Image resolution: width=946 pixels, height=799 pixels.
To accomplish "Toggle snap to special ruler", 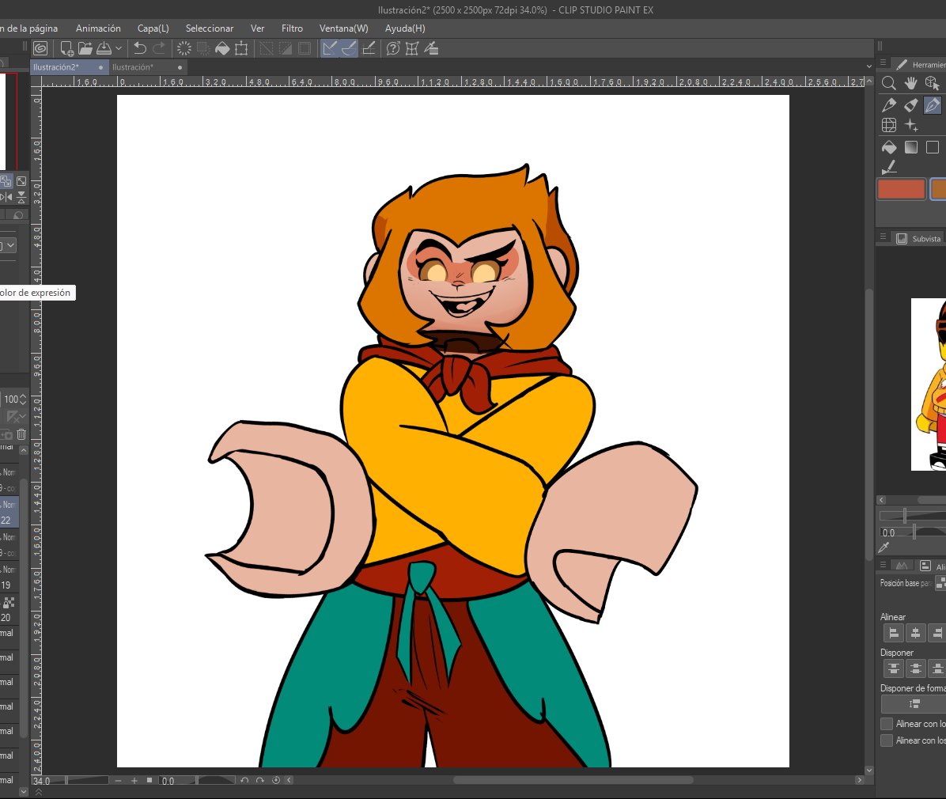I will (x=349, y=48).
